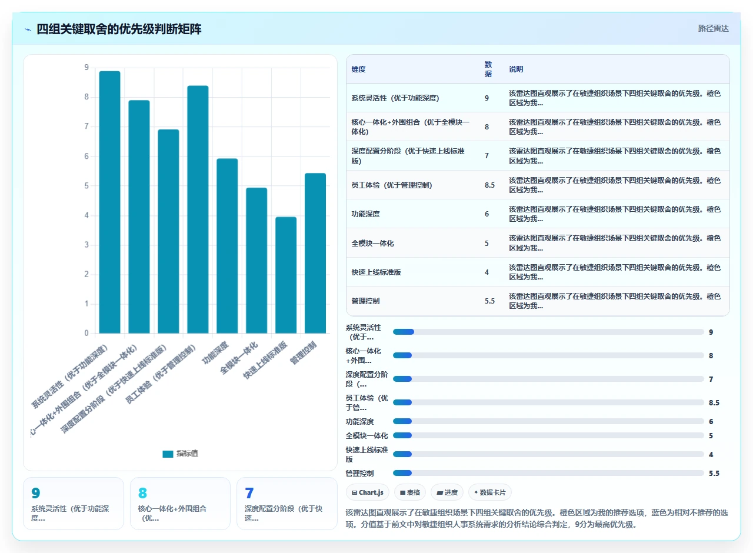Image resolution: width=753 pixels, height=553 pixels.
Task: Click the table value 4 for 快速上线标准版
Action: (487, 272)
